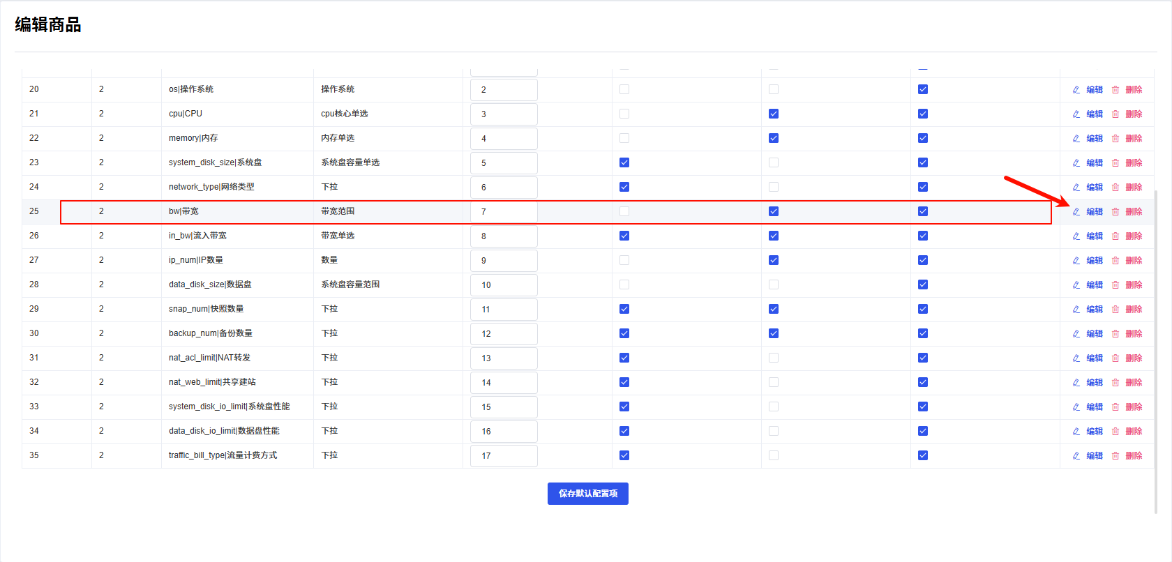The height and width of the screenshot is (562, 1172).
Task: Check the middle checkbox in nat_web_limit|共享建站 row
Action: coord(774,382)
